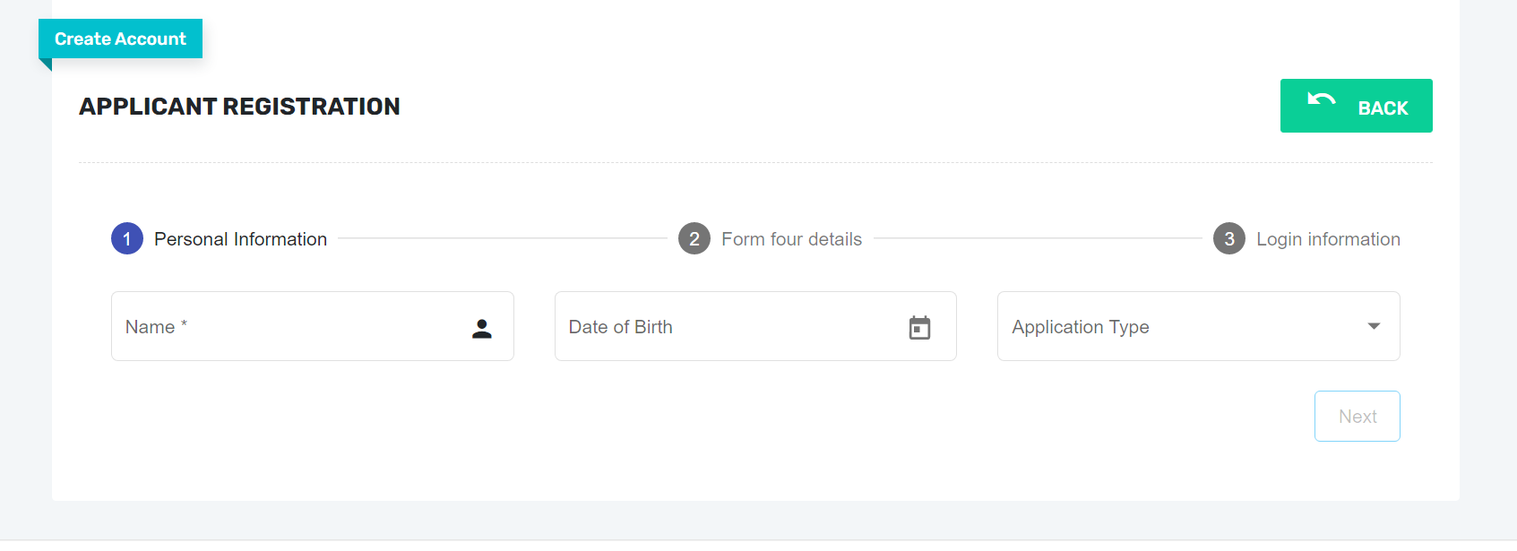
Task: Click the BACK button
Action: click(x=1356, y=106)
